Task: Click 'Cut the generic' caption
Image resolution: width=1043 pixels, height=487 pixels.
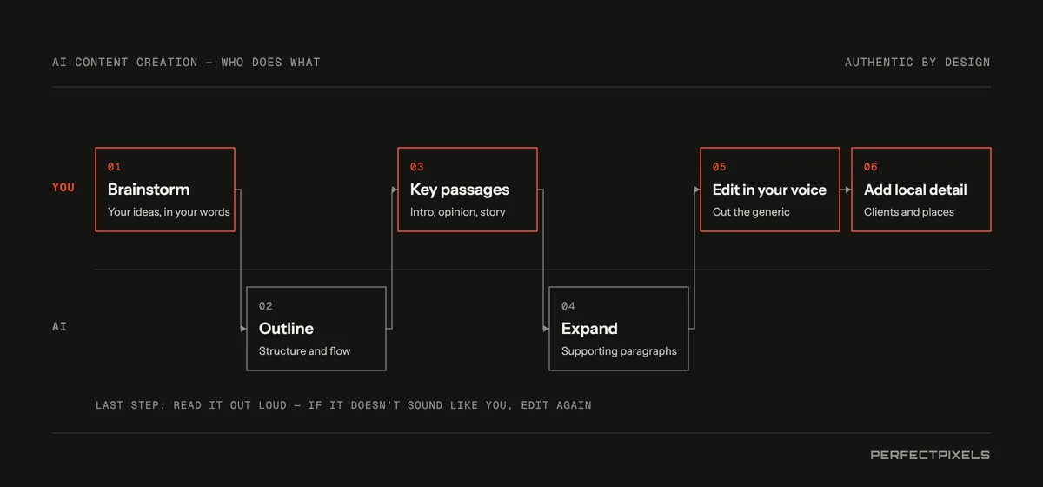Action: (751, 212)
